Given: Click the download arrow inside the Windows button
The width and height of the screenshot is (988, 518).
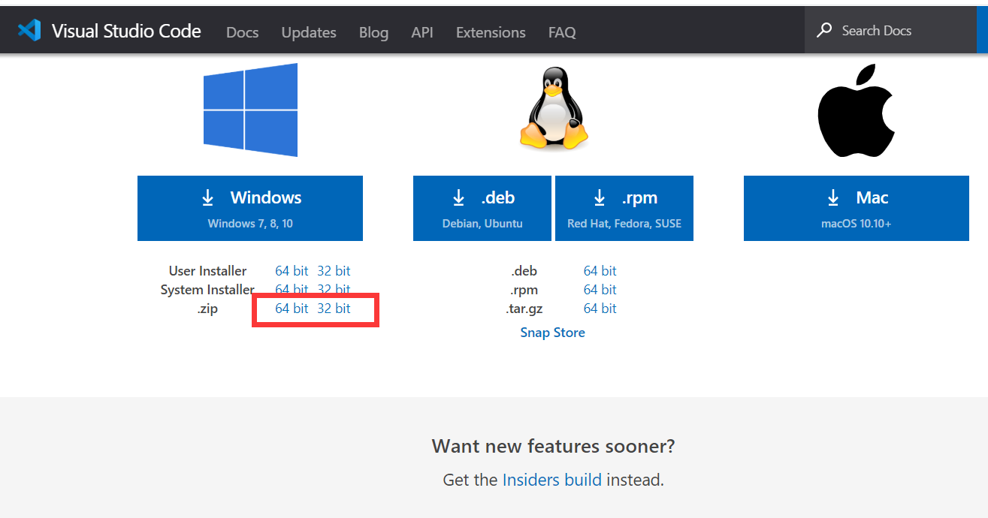Looking at the screenshot, I should point(207,197).
